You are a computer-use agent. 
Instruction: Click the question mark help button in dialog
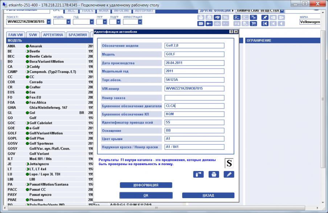[x=231, y=32]
